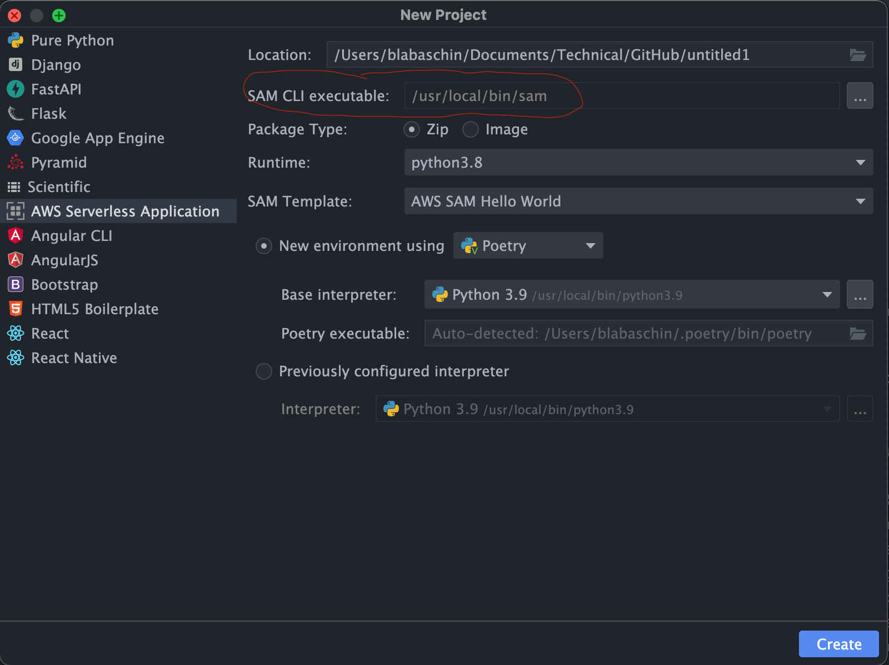Screen dimensions: 889x665
Task: Select New environment using radio
Action: [x=264, y=245]
